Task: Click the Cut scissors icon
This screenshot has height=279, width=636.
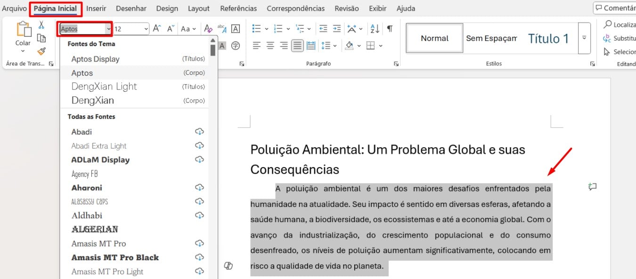Action: (x=41, y=25)
